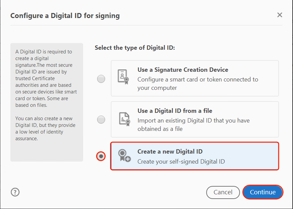This screenshot has width=293, height=209.
Task: Click the 'You can also create' info paragraph
Action: (45, 128)
